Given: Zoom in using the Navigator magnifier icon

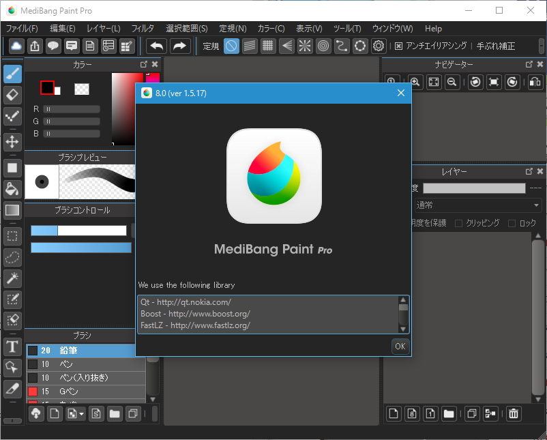Looking at the screenshot, I should [x=415, y=82].
